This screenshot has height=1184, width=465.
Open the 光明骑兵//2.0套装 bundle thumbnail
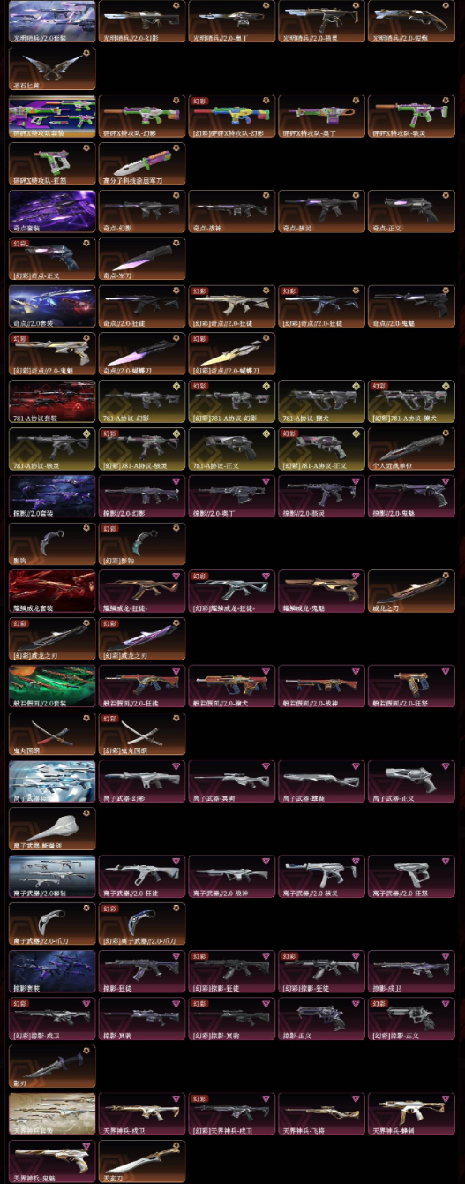coord(52,21)
